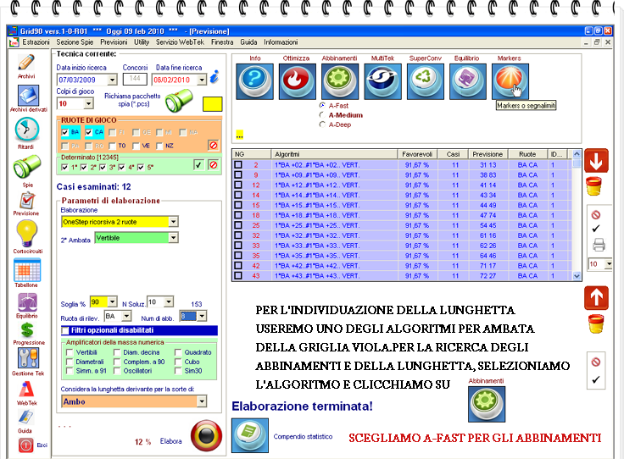The height and width of the screenshot is (459, 624).
Task: Click the Favorevoli column header
Action: (417, 154)
